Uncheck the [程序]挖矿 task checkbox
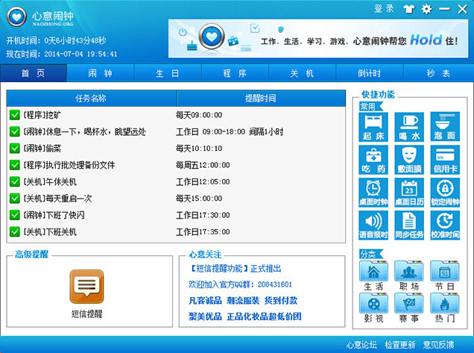 tap(15, 115)
